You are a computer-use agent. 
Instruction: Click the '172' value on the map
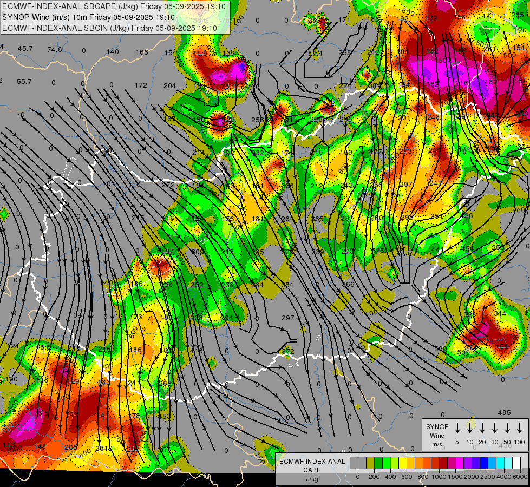[x=141, y=85]
